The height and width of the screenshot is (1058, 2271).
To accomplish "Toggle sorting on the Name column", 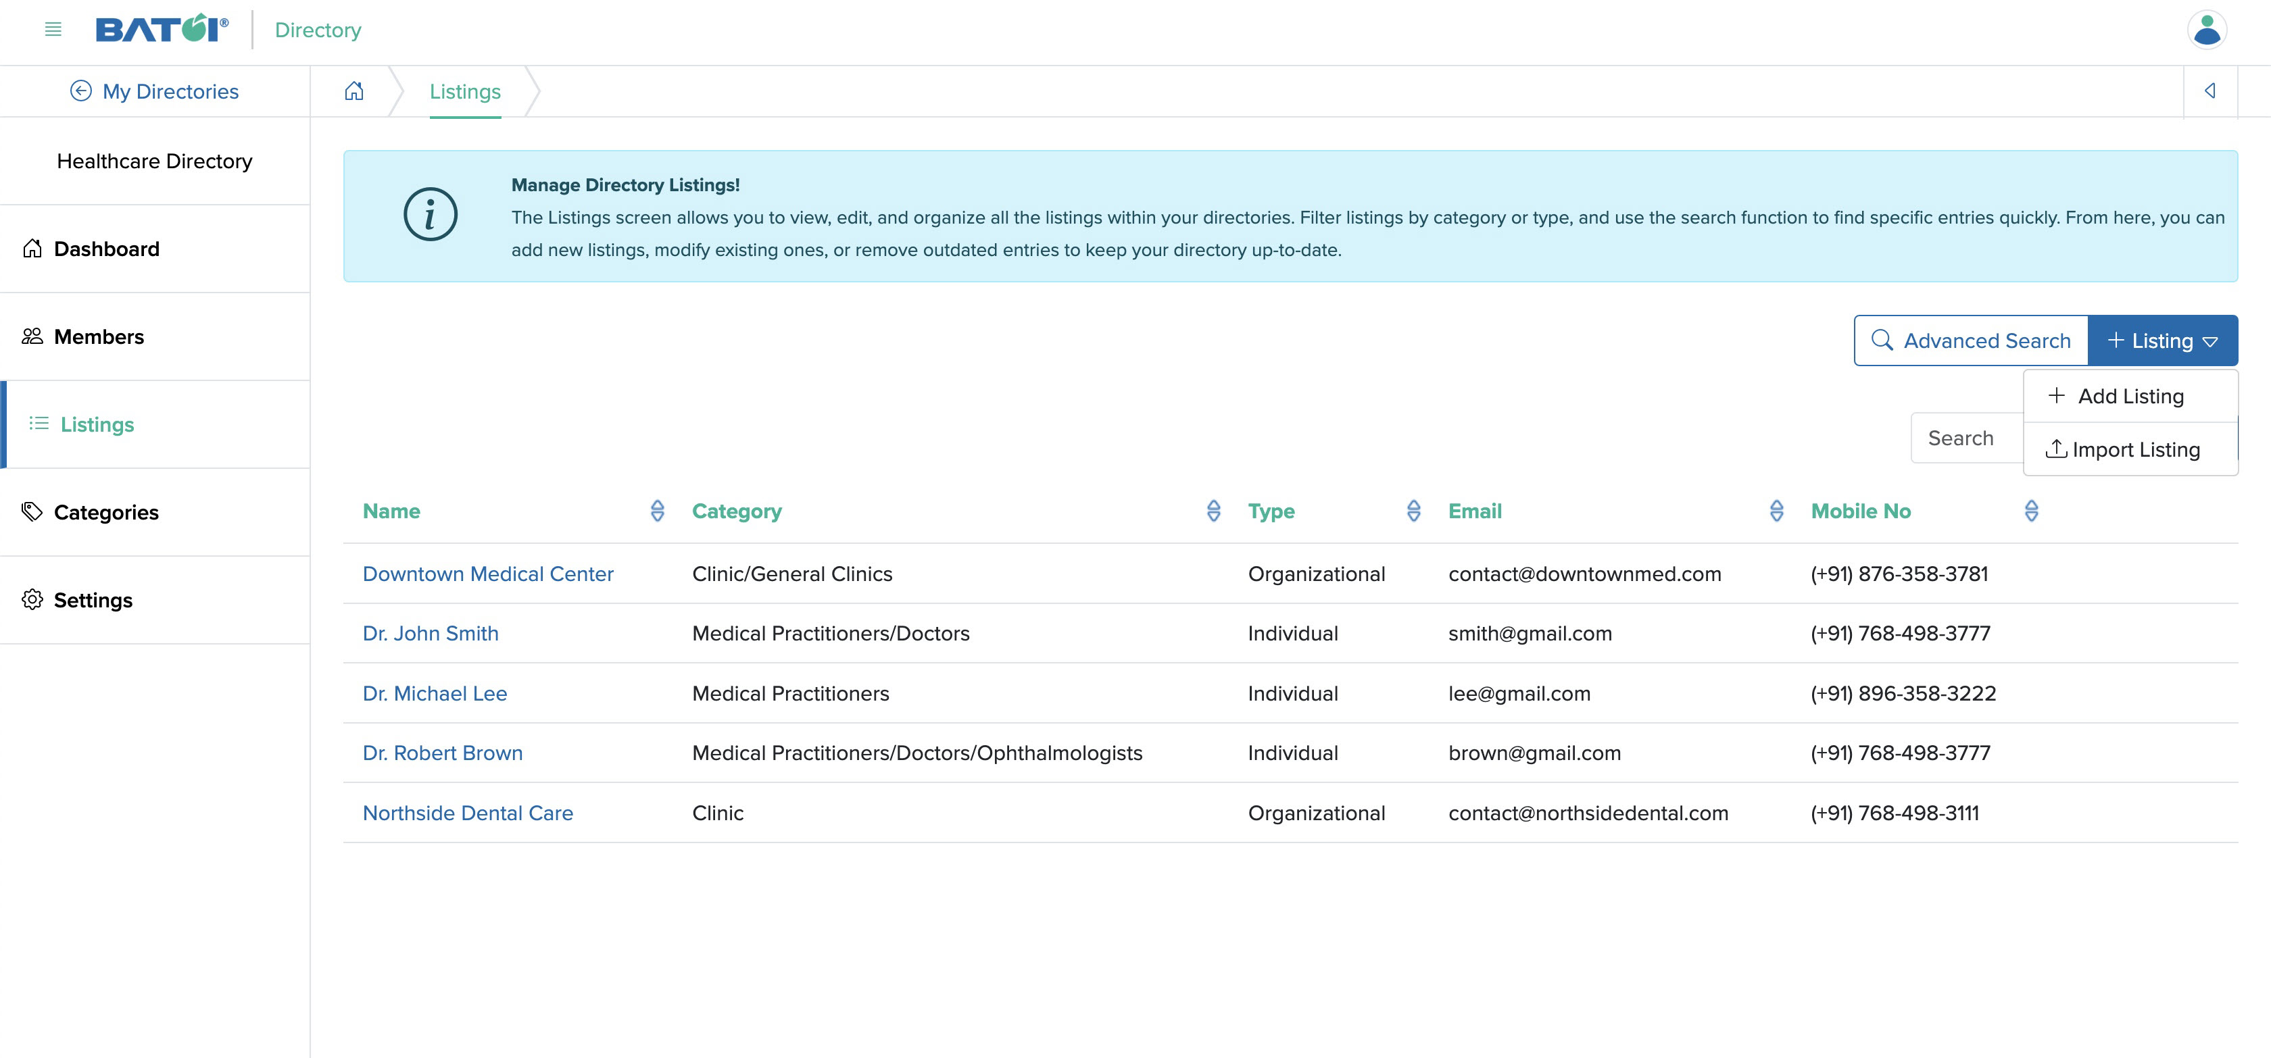I will click(658, 510).
